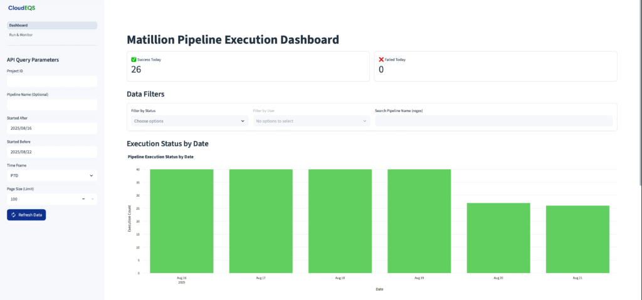Viewport: 642px width, 300px height.
Task: Expand the Time Frame P7D dropdown
Action: (52, 175)
